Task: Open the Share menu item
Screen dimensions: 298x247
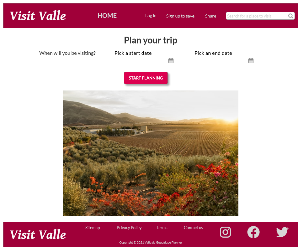Action: (x=210, y=16)
